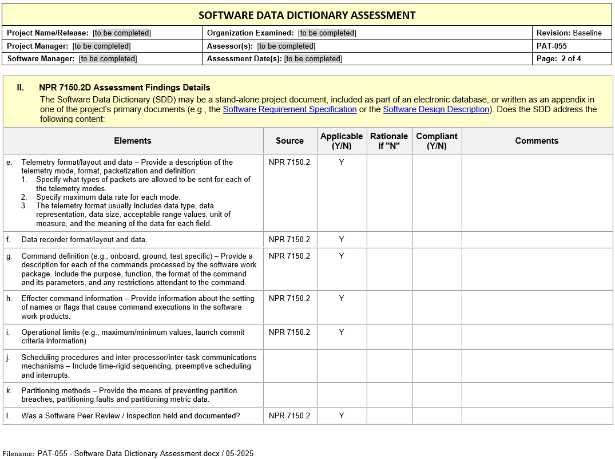
Task: Select the Organization Examined placeholder field
Action: 327,33
